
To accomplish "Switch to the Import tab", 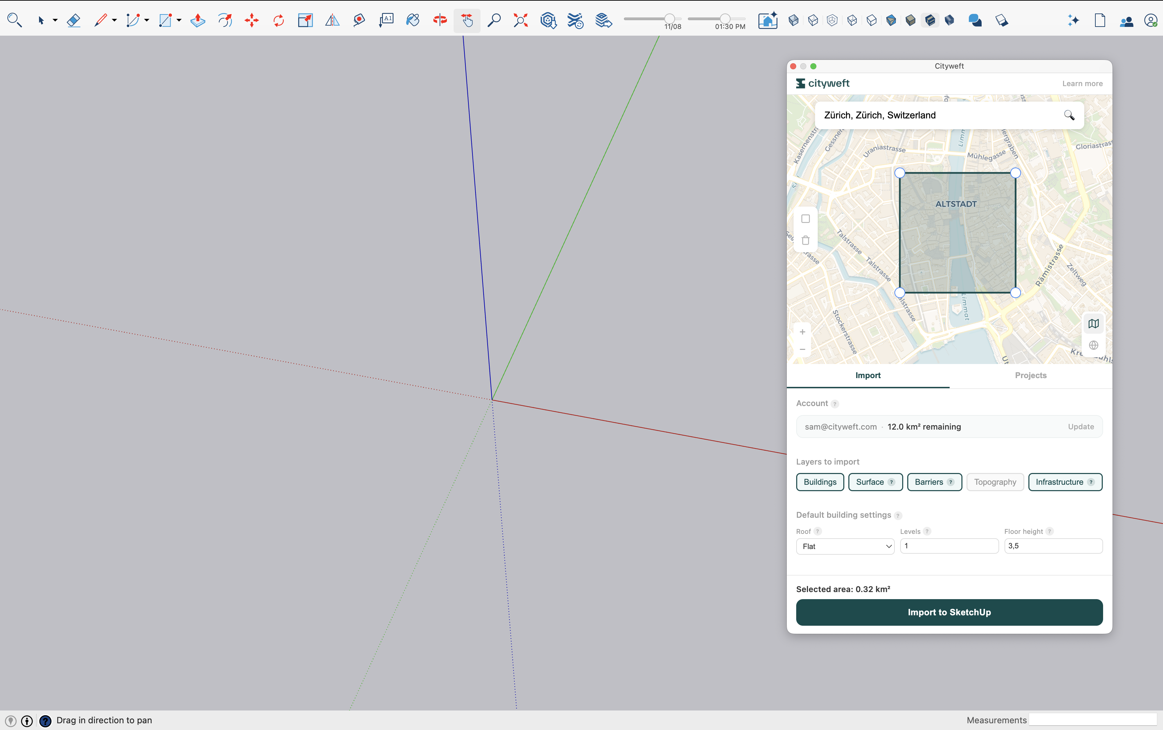I will click(868, 375).
